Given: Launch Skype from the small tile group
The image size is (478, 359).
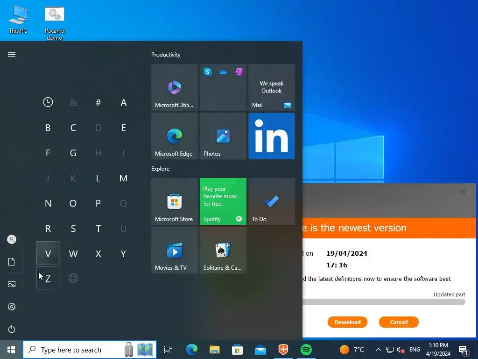Looking at the screenshot, I should pyautogui.click(x=208, y=72).
